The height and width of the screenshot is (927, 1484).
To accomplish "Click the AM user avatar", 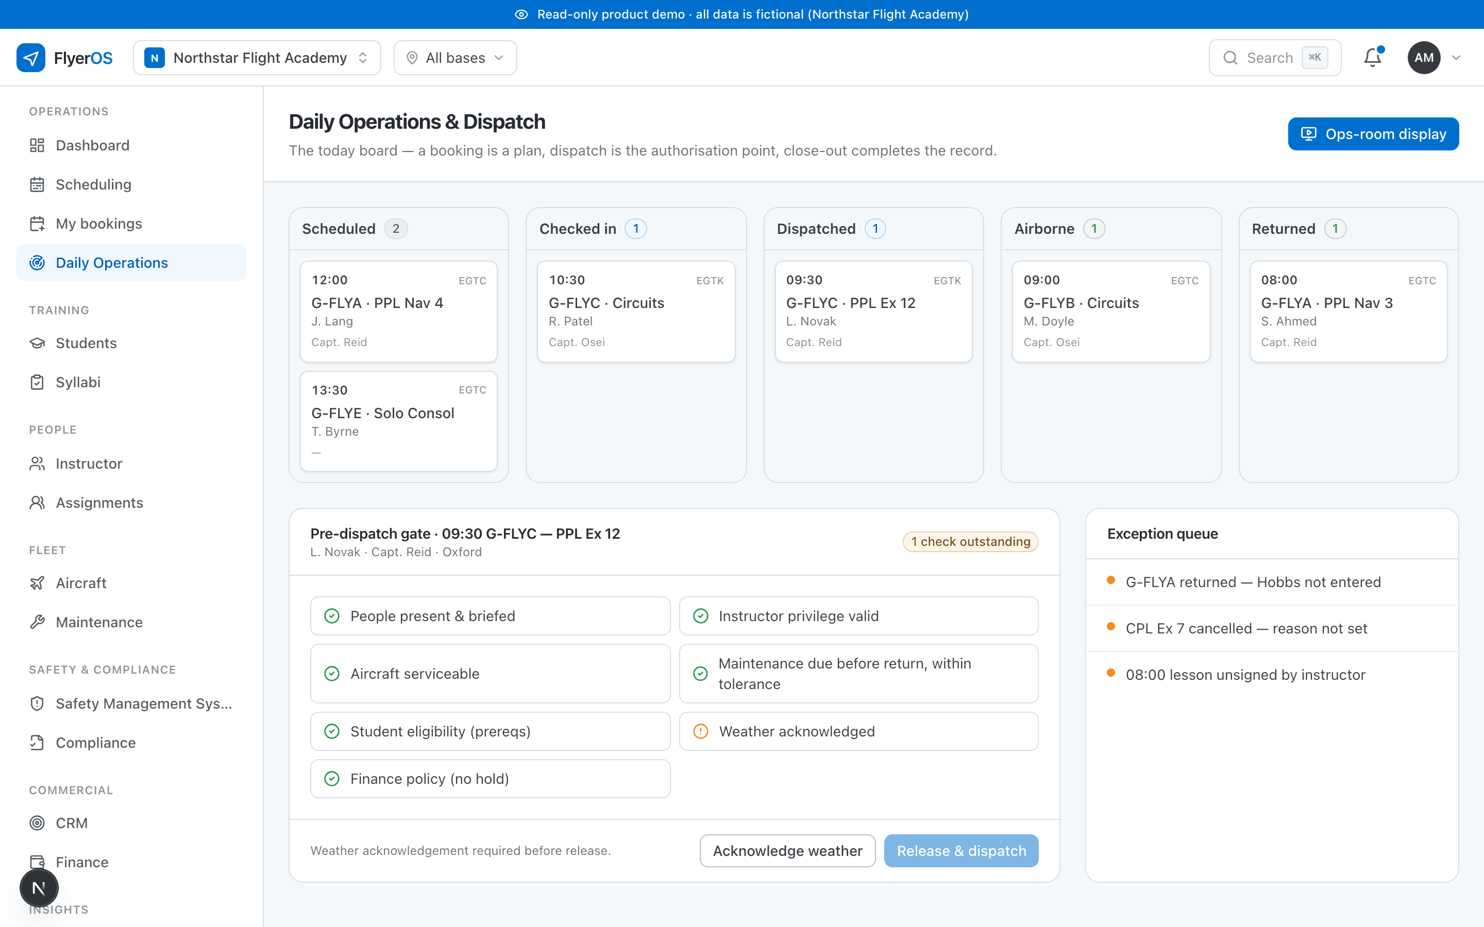I will 1424,58.
